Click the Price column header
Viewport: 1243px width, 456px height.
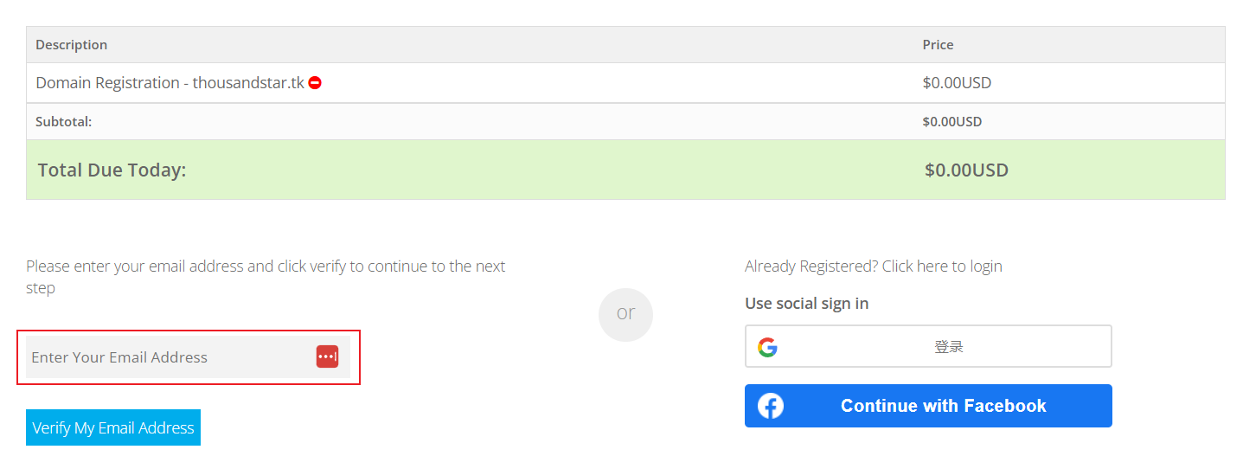tap(938, 44)
